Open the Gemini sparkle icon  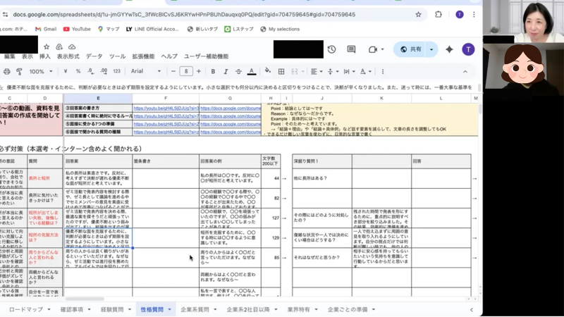pos(449,49)
